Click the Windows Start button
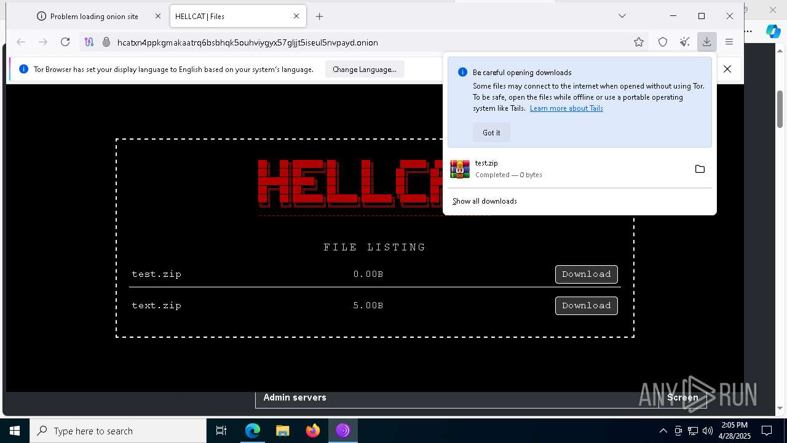Viewport: 787px width, 443px height. (x=15, y=431)
